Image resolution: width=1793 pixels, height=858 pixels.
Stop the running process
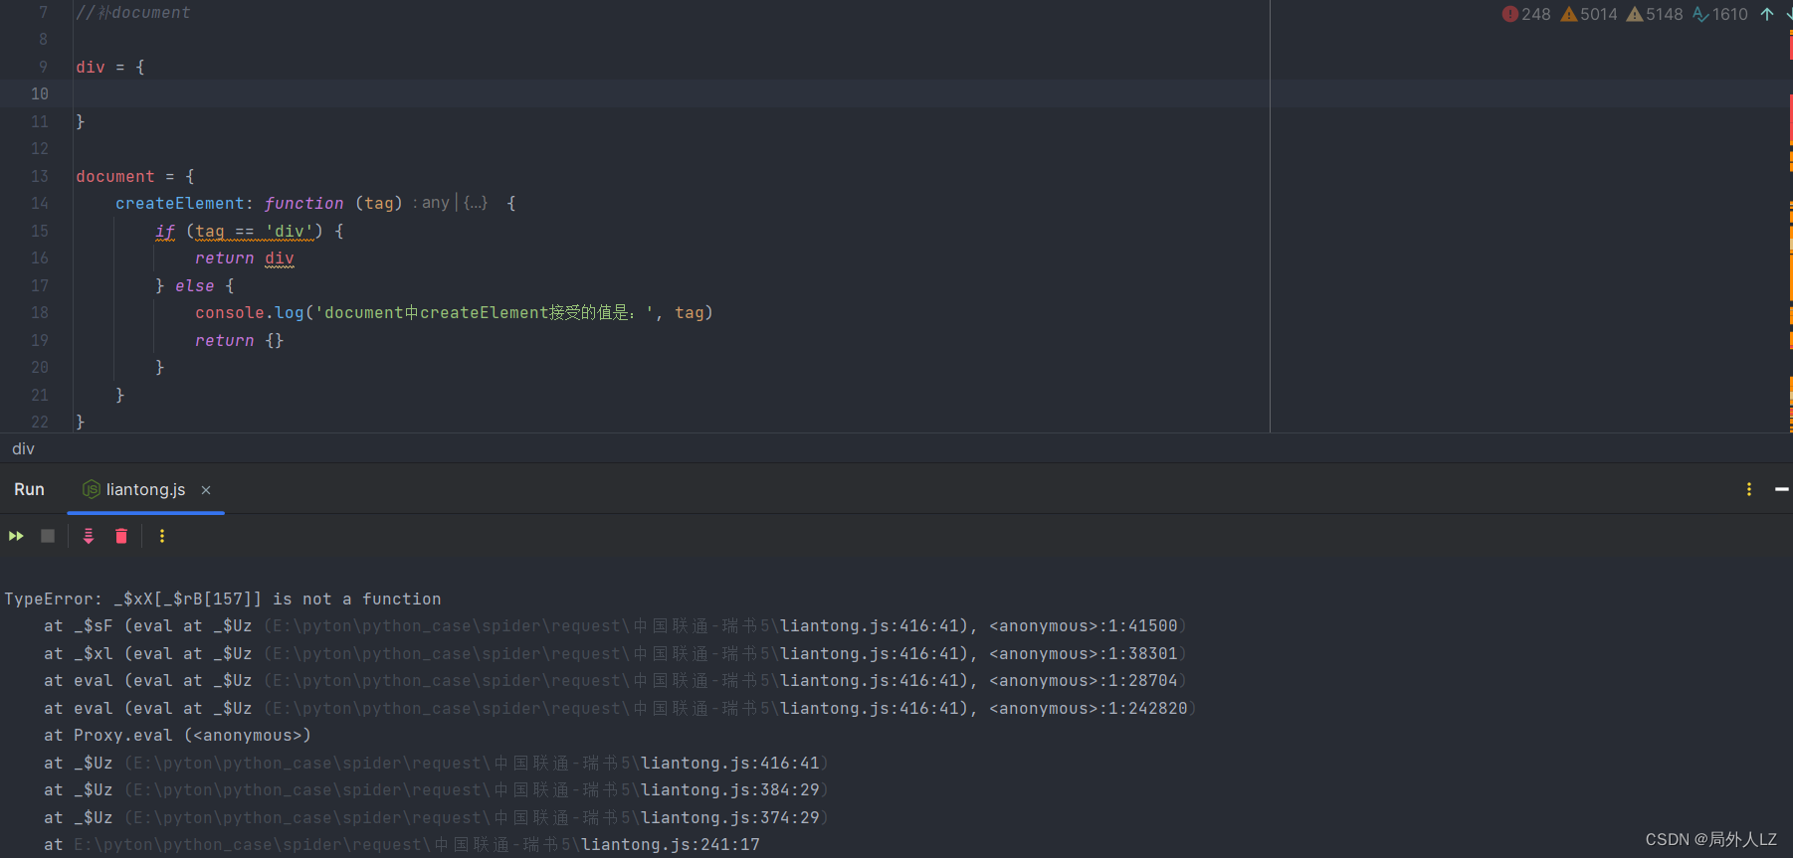click(48, 536)
